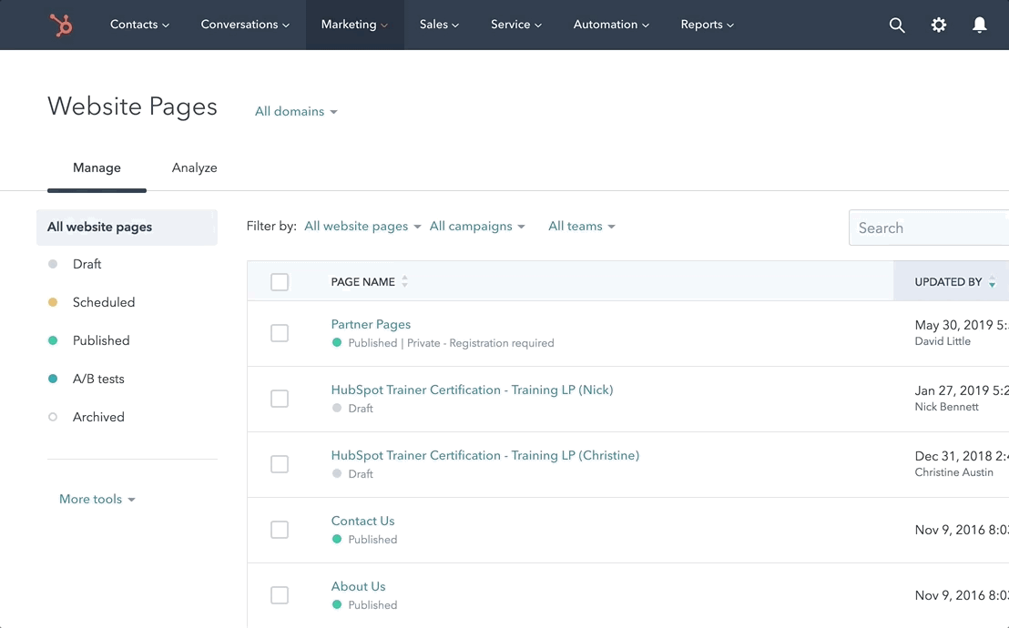Image resolution: width=1009 pixels, height=628 pixels.
Task: Open the Contact Us page link
Action: click(363, 522)
